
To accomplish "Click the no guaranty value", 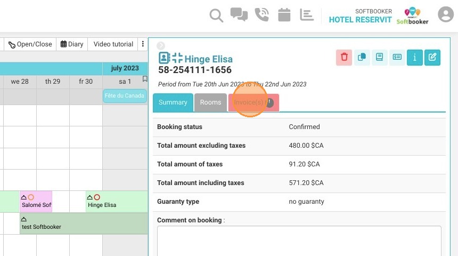I will [x=306, y=202].
